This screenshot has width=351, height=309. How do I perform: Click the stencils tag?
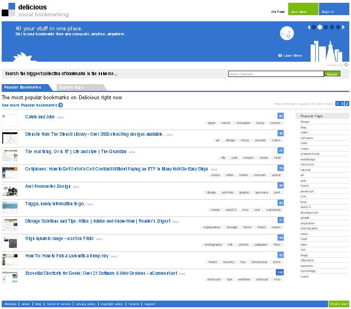pyautogui.click(x=260, y=140)
